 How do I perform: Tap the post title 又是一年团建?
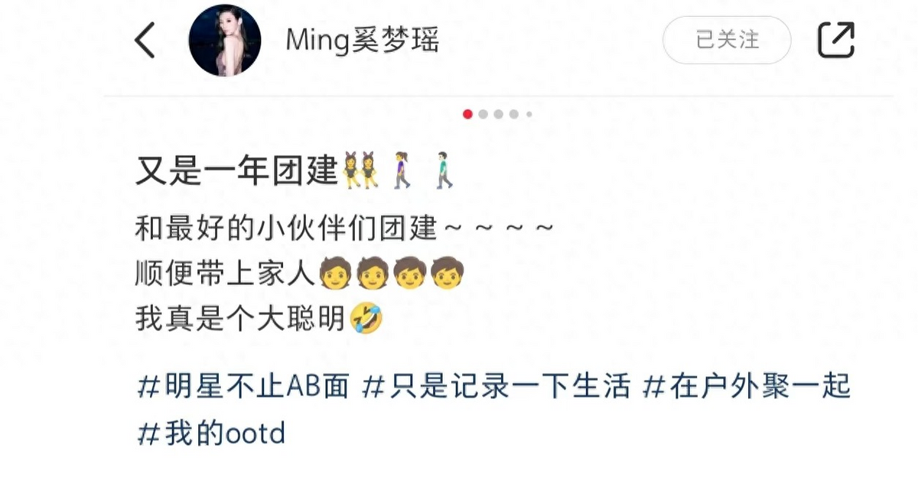237,170
